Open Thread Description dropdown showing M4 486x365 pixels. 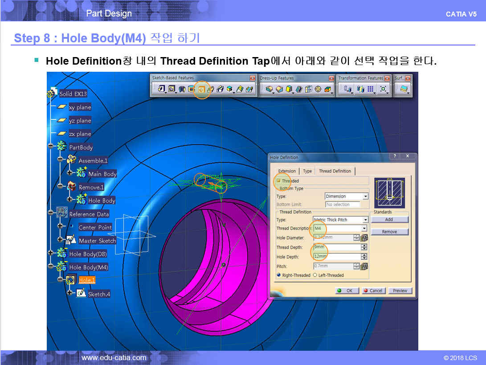(340, 228)
